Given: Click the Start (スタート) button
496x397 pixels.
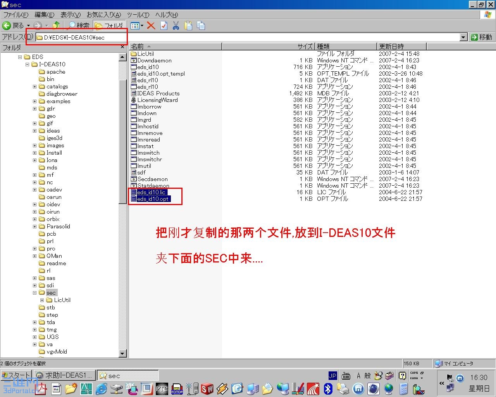Looking at the screenshot, I should pyautogui.click(x=16, y=375).
